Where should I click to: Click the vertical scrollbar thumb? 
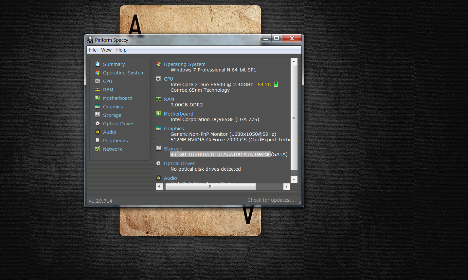294,117
